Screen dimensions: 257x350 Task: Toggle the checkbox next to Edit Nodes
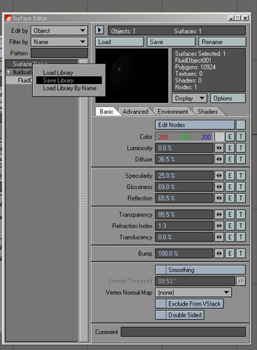pyautogui.click(x=241, y=125)
